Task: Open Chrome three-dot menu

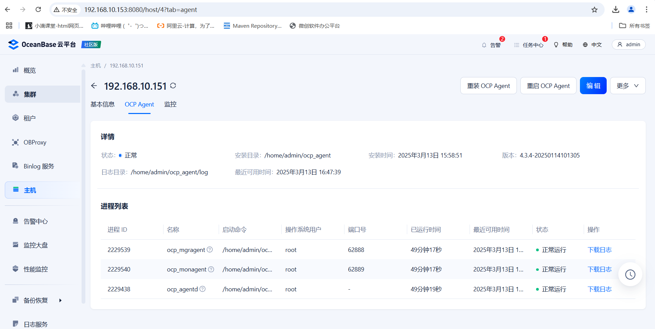Action: pos(646,10)
